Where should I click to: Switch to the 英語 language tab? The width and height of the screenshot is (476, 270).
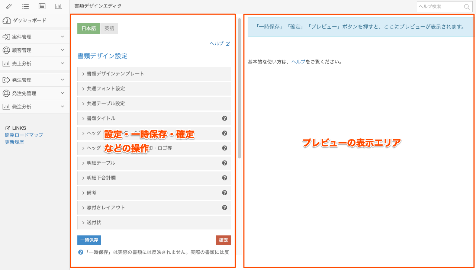(x=109, y=28)
